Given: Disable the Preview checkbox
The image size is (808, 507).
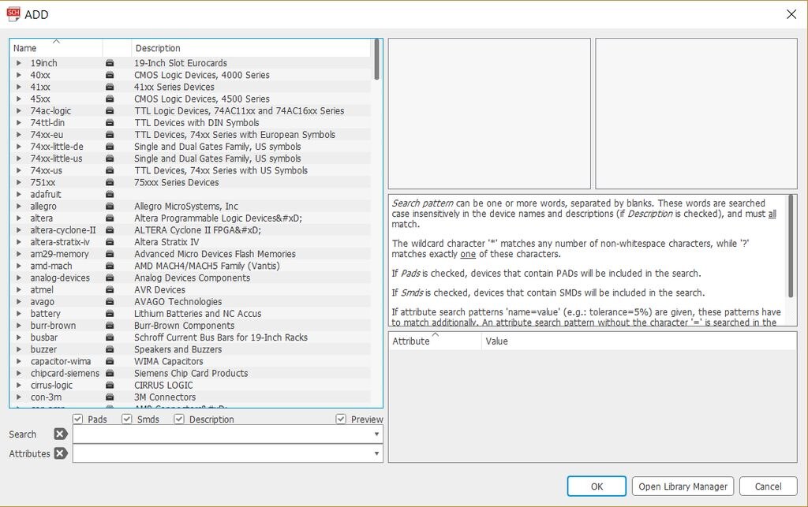Looking at the screenshot, I should pos(341,419).
